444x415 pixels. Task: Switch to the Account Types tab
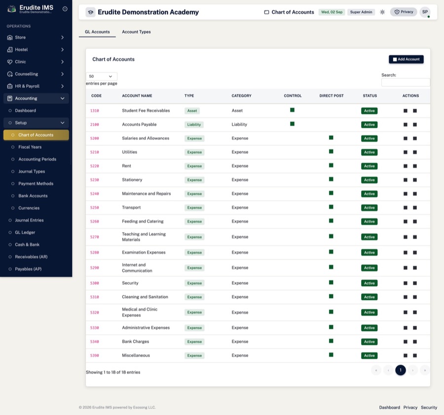pyautogui.click(x=136, y=32)
